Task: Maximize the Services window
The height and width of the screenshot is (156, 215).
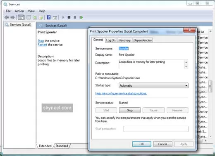Action: tap(197, 3)
